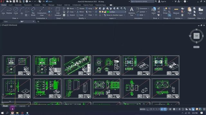The width and height of the screenshot is (206, 115).
Task: Toggle polar tracking in status bar
Action: (x=151, y=109)
